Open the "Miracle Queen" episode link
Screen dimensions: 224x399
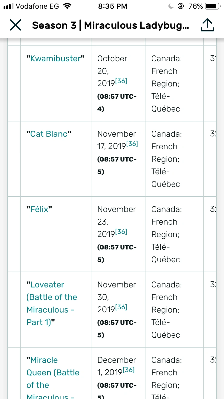tap(53, 372)
